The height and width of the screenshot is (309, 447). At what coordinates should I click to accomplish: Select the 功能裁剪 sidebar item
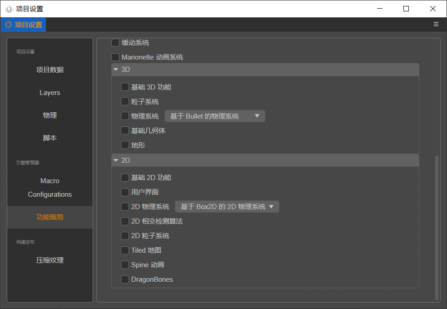click(x=50, y=217)
